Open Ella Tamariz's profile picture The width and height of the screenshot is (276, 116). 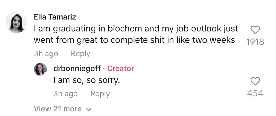pos(16,22)
